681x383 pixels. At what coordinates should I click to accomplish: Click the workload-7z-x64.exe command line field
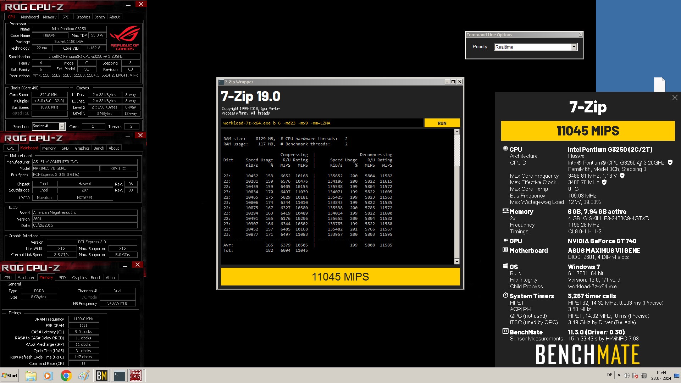coord(322,123)
